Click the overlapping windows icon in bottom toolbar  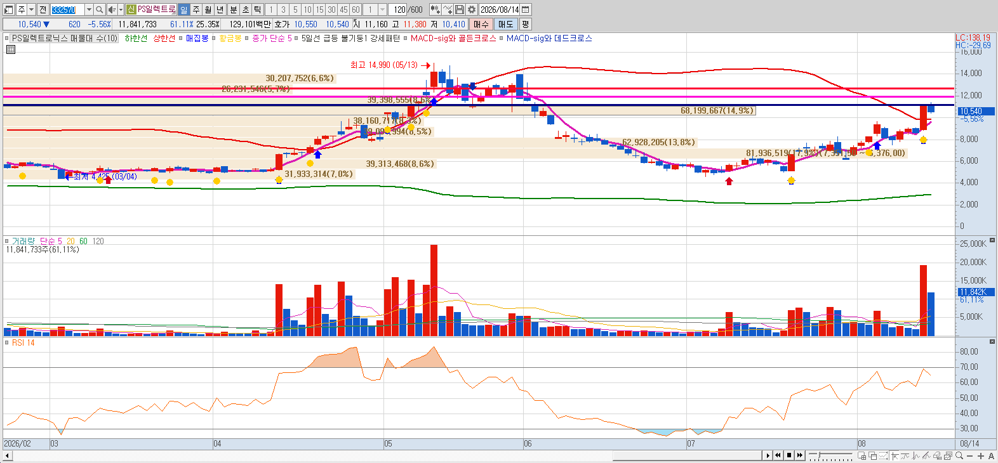click(862, 455)
